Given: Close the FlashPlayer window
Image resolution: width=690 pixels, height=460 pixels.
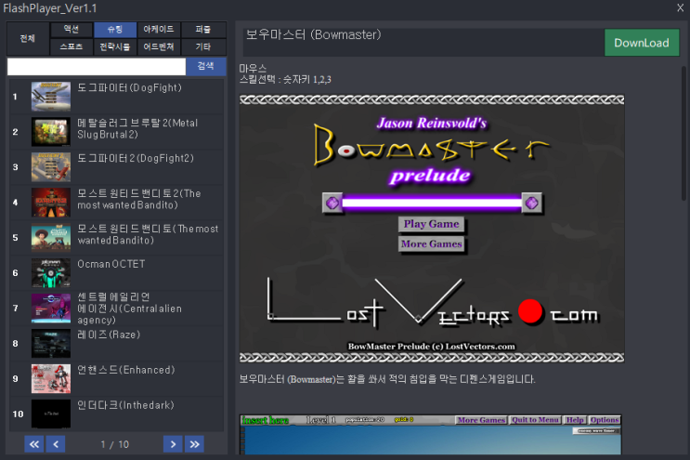Looking at the screenshot, I should pyautogui.click(x=680, y=7).
